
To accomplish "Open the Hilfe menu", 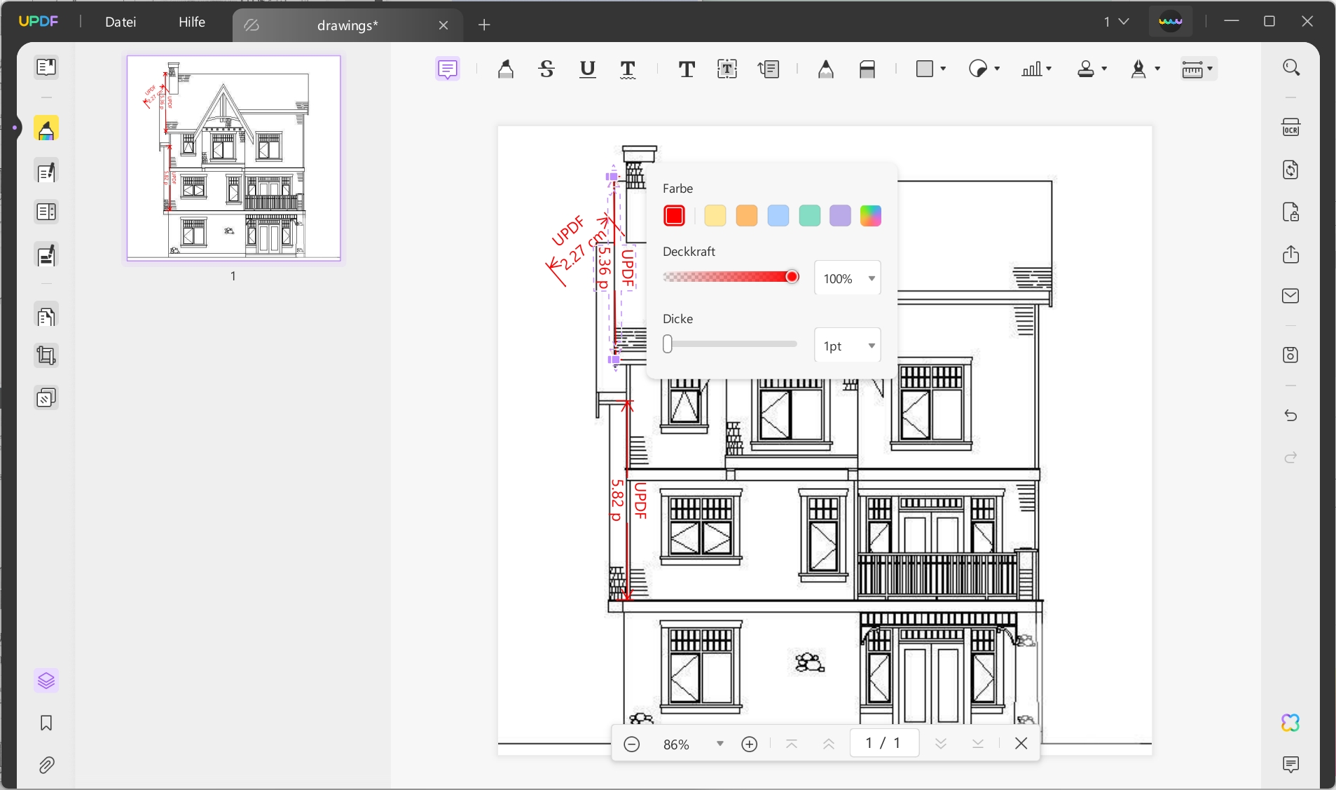I will (x=191, y=22).
